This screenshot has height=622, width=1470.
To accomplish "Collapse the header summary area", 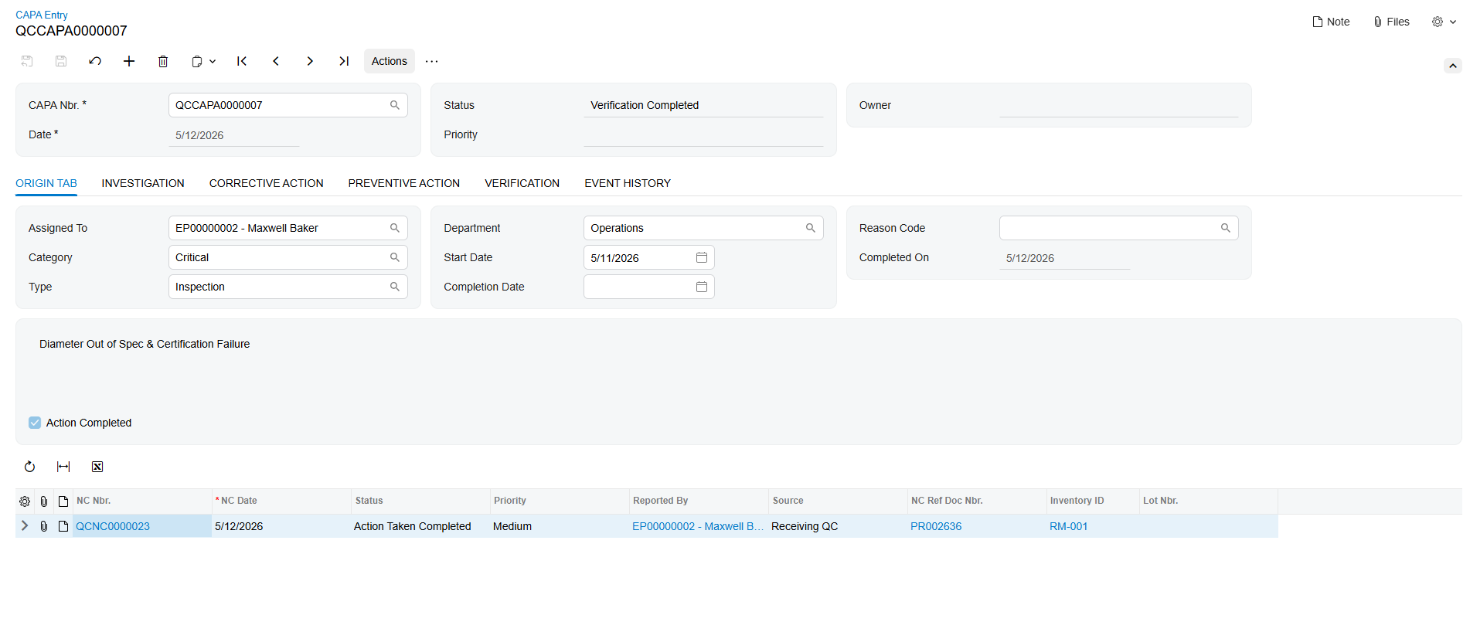I will tap(1453, 66).
